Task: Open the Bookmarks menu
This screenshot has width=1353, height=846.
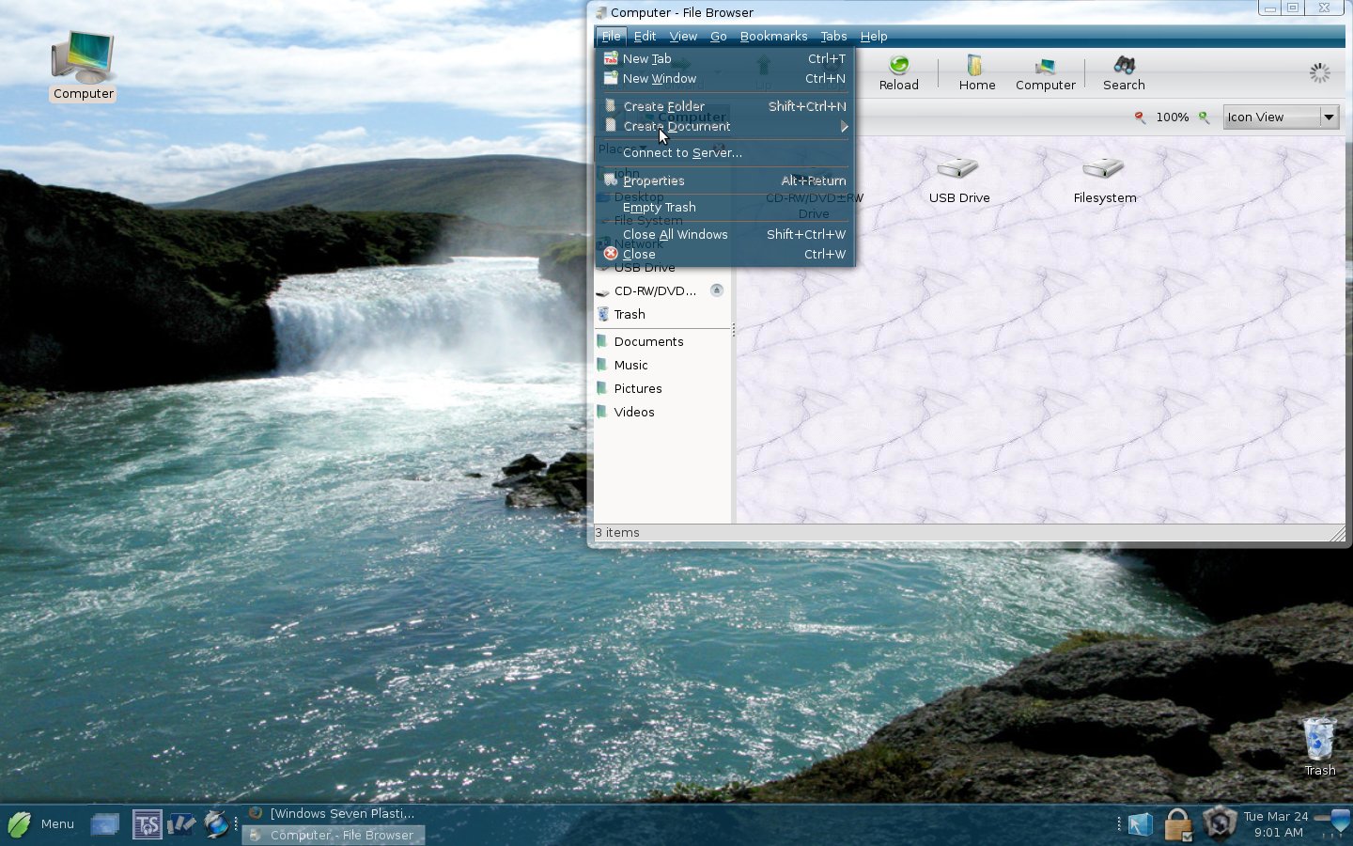Action: click(x=773, y=36)
